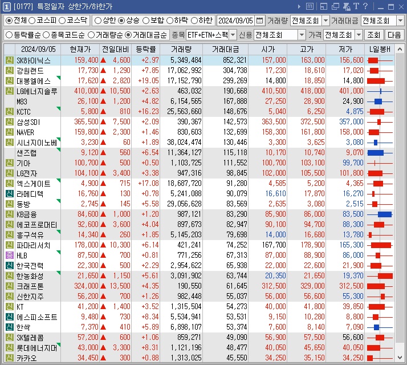Click the 신 badge next to 한국전력

10,266
